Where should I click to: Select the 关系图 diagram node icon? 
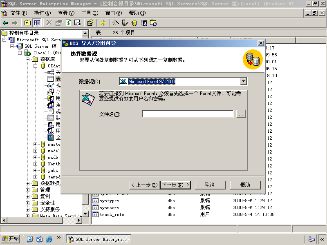(x=50, y=72)
